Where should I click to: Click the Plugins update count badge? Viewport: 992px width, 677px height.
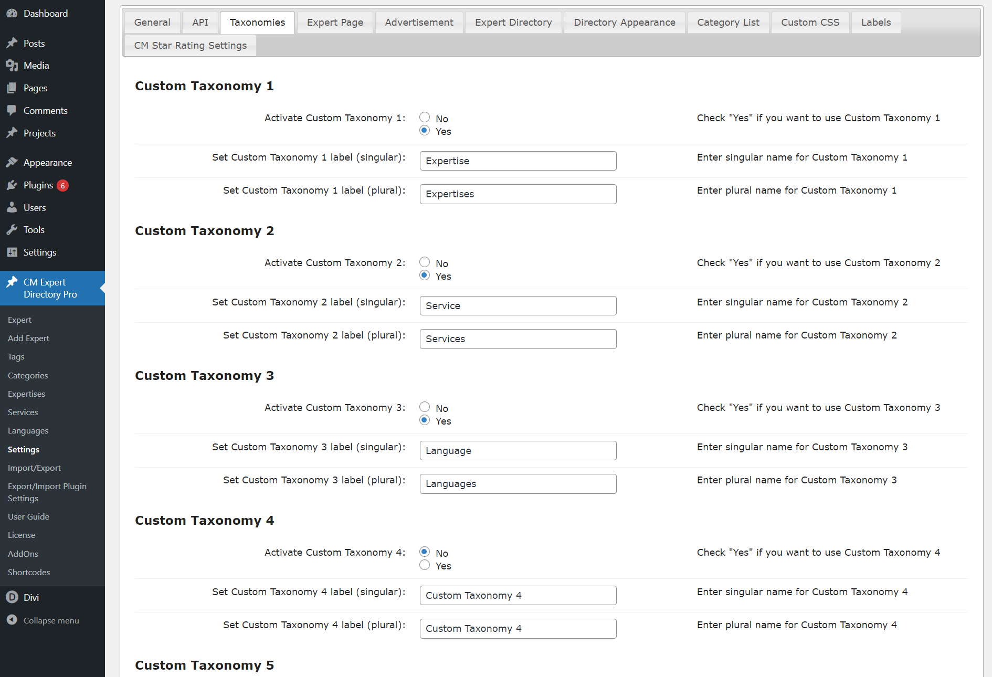(62, 186)
